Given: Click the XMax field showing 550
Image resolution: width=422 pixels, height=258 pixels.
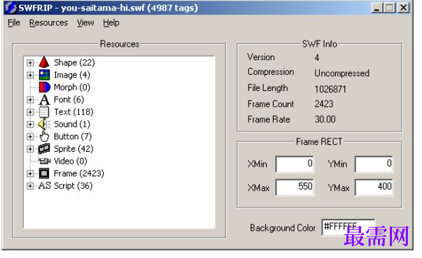Looking at the screenshot, I should point(295,187).
